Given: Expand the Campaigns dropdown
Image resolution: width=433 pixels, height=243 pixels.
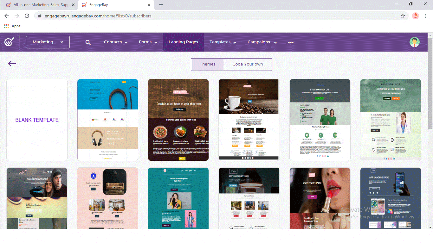Looking at the screenshot, I should click(262, 42).
